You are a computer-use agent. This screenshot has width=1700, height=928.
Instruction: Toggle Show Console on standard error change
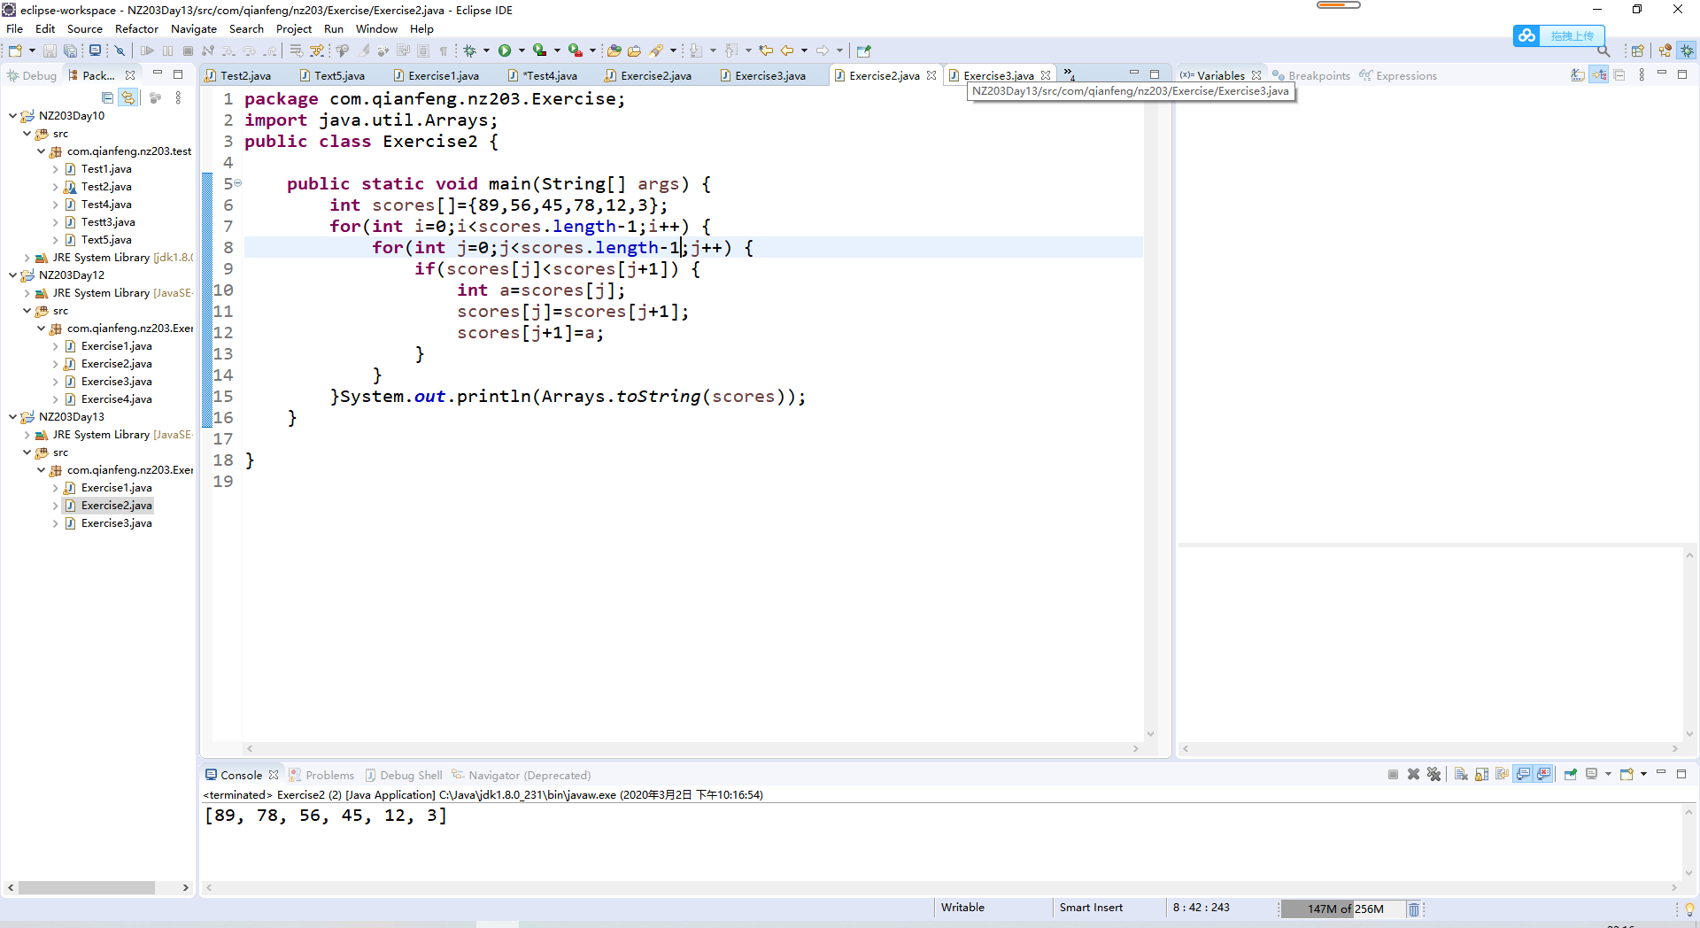[x=1544, y=774]
